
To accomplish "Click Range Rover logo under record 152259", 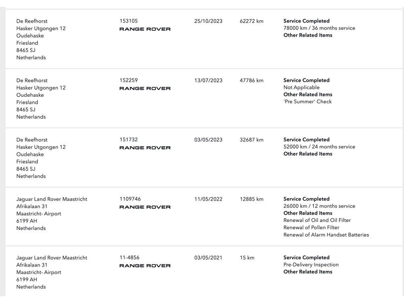I will click(x=145, y=88).
